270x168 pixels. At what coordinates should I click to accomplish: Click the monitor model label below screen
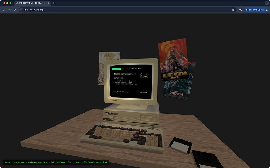coord(113,100)
